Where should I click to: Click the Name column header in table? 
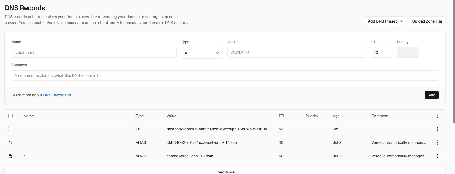tap(29, 116)
